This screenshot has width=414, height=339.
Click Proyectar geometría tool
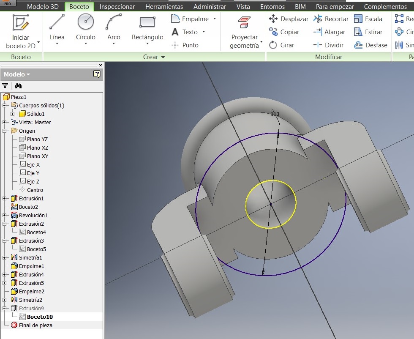click(244, 32)
